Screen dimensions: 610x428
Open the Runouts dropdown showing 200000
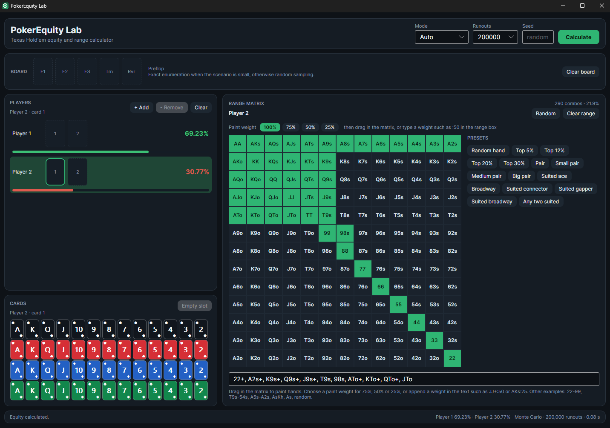(495, 37)
